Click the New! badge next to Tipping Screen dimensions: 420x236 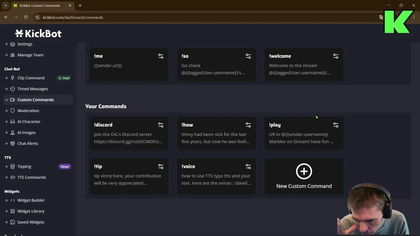(x=65, y=167)
